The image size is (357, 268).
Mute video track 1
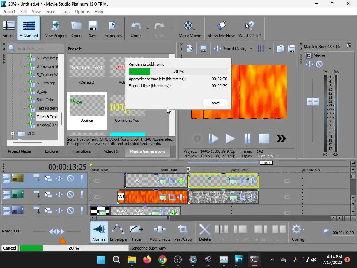tap(70, 178)
